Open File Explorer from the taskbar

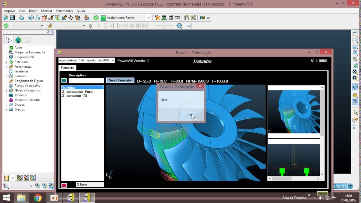pos(21,198)
